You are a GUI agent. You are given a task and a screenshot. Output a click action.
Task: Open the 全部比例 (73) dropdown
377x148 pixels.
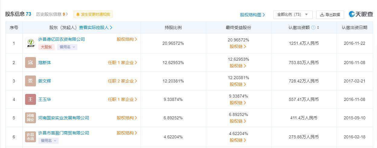pyautogui.click(x=293, y=14)
